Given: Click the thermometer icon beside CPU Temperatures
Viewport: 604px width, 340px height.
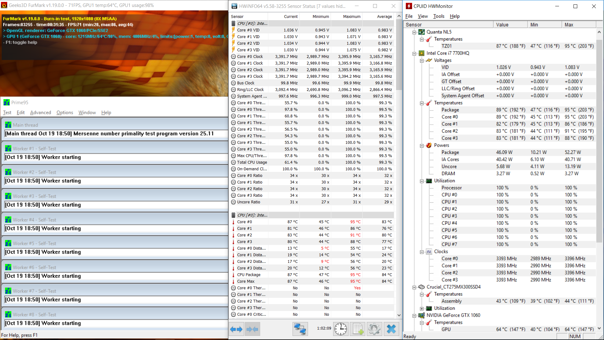Looking at the screenshot, I should point(429,103).
